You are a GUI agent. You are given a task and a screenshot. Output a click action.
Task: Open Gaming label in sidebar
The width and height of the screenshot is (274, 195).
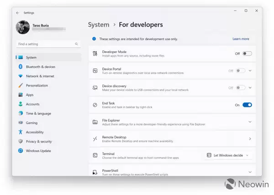(x=32, y=123)
